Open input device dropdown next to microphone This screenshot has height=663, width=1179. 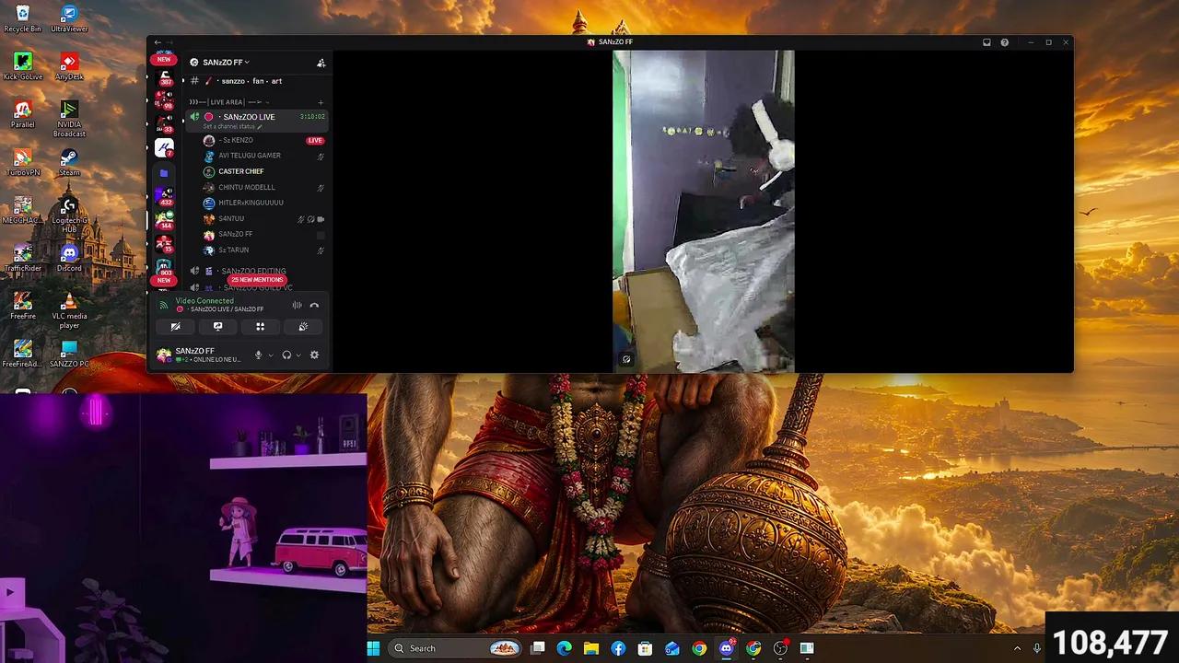pos(270,355)
